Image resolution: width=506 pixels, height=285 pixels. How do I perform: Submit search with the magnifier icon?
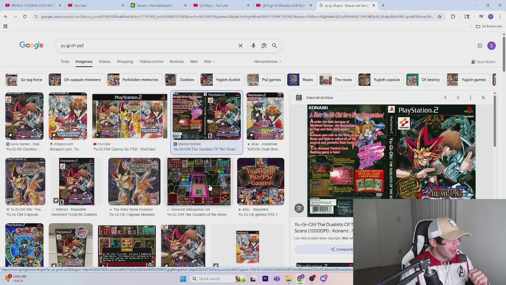pyautogui.click(x=274, y=46)
